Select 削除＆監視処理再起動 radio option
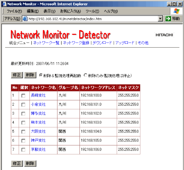This screenshot has height=170, width=184. click(x=41, y=75)
